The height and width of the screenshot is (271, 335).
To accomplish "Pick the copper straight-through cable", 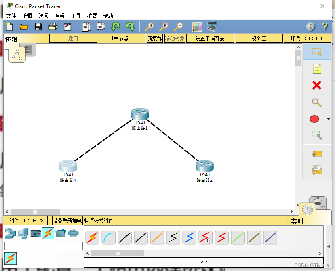I will tap(125, 237).
